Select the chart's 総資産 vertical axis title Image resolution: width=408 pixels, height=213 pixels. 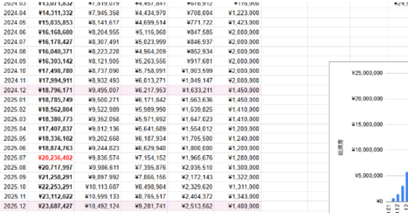click(x=341, y=150)
